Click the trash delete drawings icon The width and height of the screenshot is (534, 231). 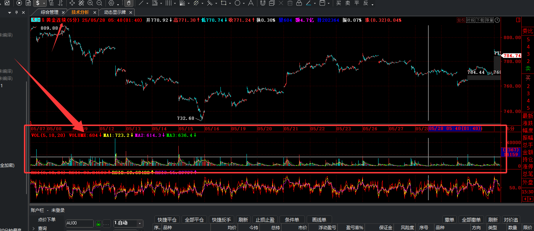pyautogui.click(x=290, y=3)
